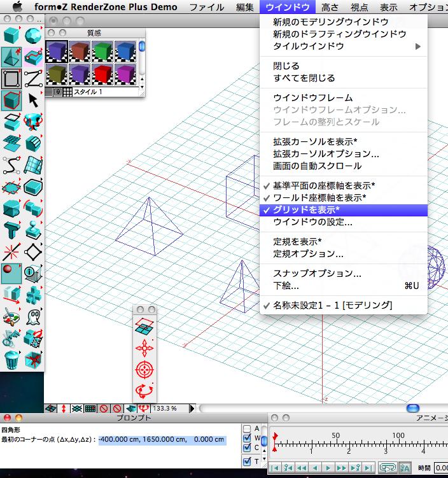Viewport: 448px width, 478px height.
Task: Click play forward button in animation palette
Action: pyautogui.click(x=328, y=468)
